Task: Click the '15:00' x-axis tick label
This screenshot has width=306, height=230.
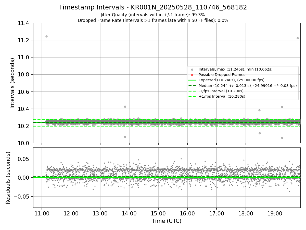Action: (x=158, y=213)
